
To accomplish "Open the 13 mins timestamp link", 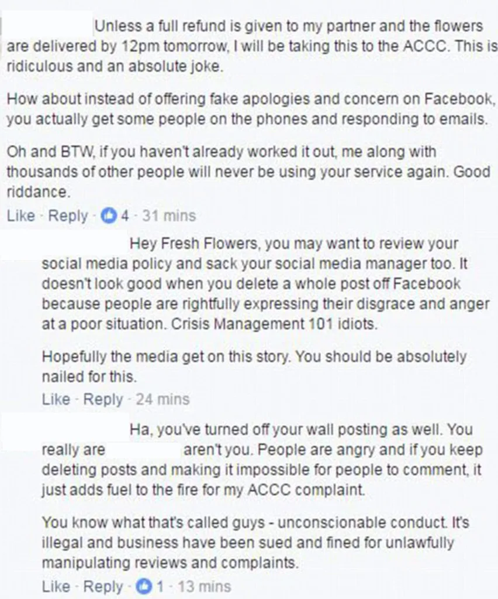I will click(205, 586).
